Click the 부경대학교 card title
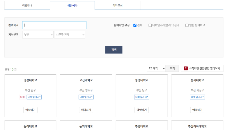Screen dimensions: 225x130 [142, 126]
